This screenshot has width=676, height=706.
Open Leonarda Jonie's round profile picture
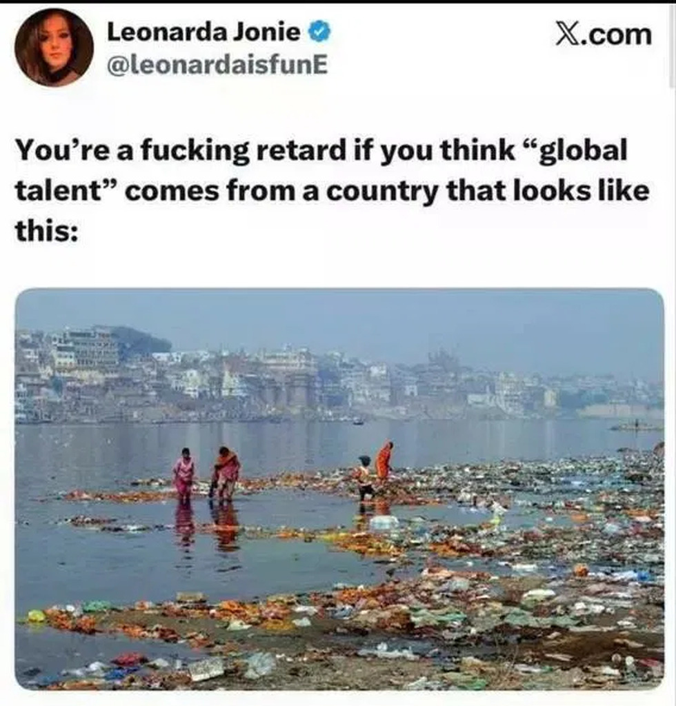pyautogui.click(x=54, y=48)
